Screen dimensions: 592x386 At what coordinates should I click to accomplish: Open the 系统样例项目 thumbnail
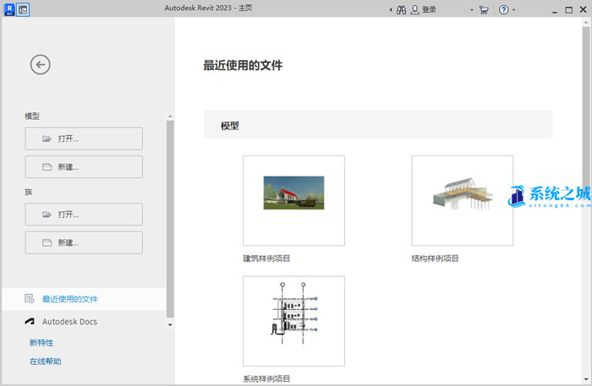point(293,321)
